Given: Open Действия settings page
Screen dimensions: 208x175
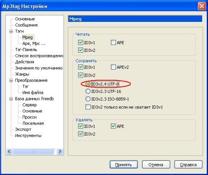Looking at the screenshot, I should 25,62.
